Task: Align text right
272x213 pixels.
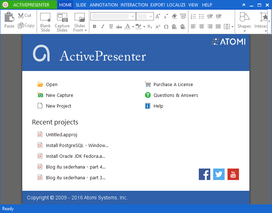Action: [x=210, y=26]
